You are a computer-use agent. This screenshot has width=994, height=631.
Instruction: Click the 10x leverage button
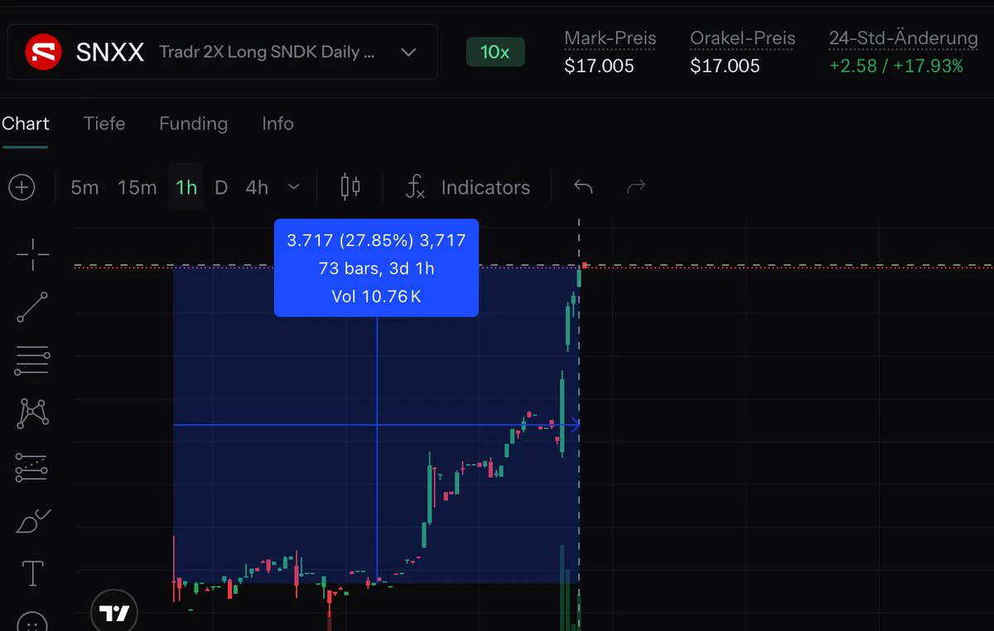click(495, 52)
